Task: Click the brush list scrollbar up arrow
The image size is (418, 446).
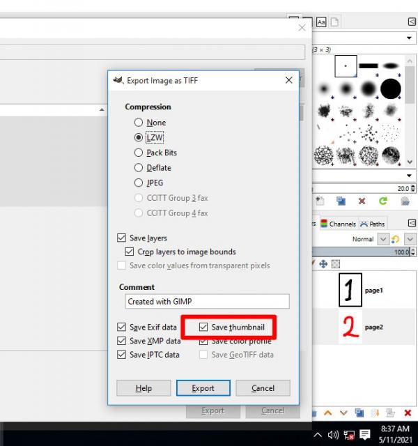Action: (x=410, y=61)
